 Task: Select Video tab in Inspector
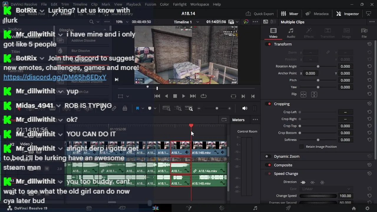(x=273, y=33)
